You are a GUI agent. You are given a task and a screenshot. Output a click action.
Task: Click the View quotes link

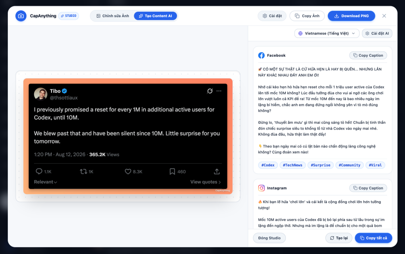click(206, 182)
